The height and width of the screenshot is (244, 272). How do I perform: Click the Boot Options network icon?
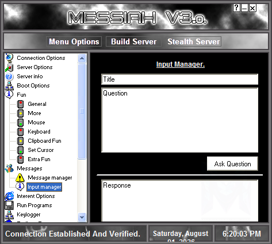[9, 86]
